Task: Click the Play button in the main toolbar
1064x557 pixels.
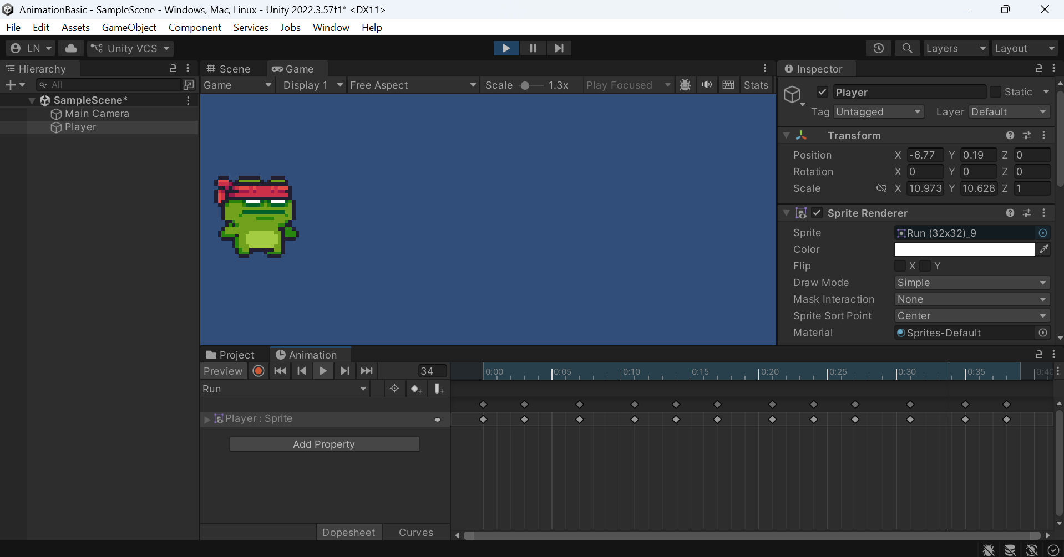Action: point(506,48)
